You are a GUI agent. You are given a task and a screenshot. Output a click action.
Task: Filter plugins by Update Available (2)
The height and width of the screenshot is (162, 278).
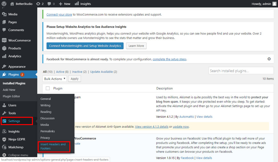click(x=104, y=72)
